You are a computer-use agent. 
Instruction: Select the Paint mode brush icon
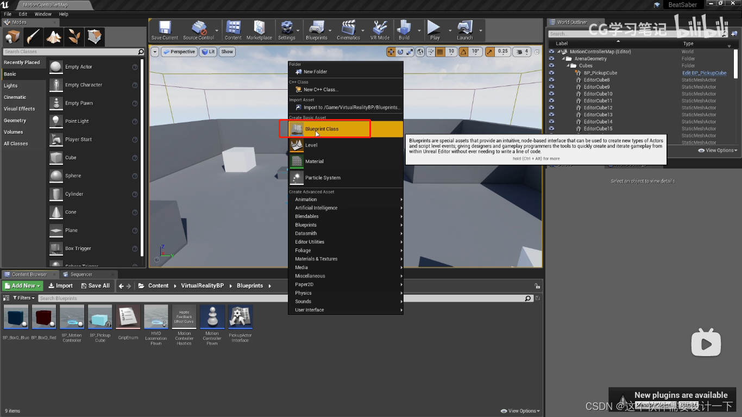pos(33,37)
